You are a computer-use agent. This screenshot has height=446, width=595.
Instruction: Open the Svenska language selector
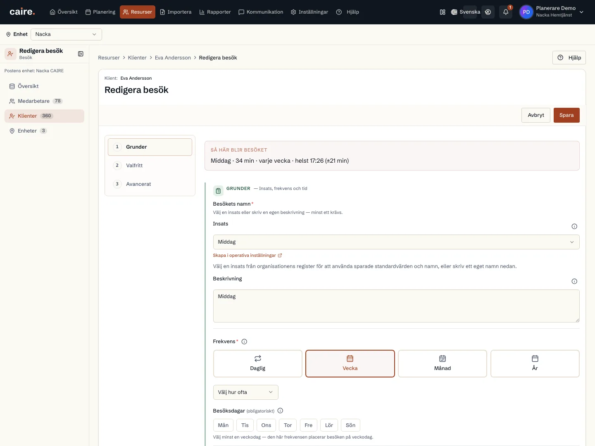point(466,12)
